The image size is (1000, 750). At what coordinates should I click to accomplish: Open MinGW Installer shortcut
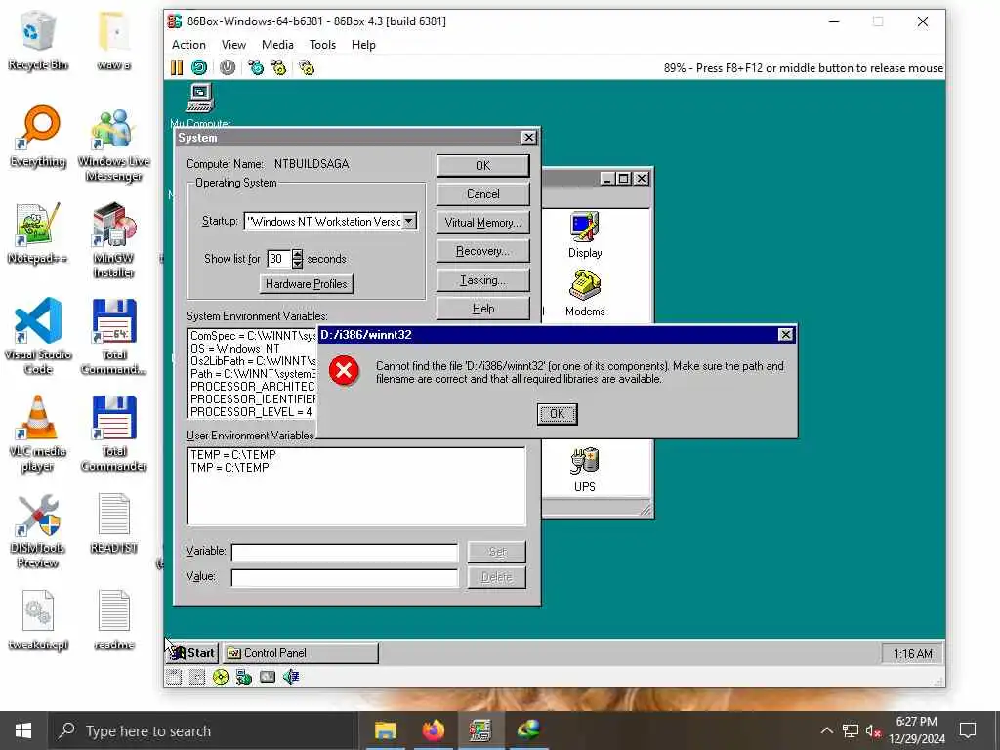tap(113, 241)
